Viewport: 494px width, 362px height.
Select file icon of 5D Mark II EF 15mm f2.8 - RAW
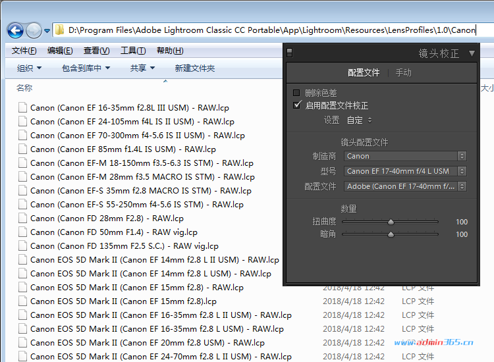[22, 288]
